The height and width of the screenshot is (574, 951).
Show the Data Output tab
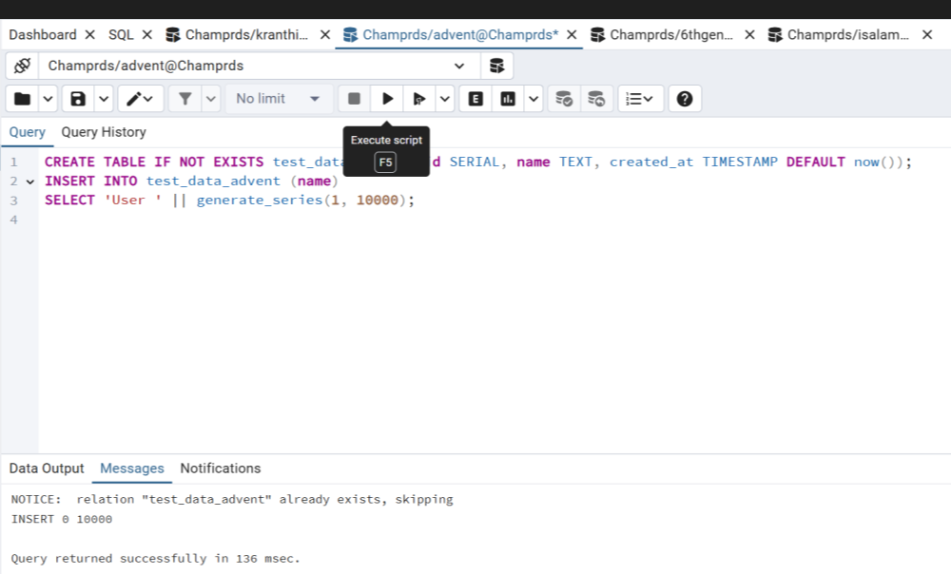click(47, 469)
